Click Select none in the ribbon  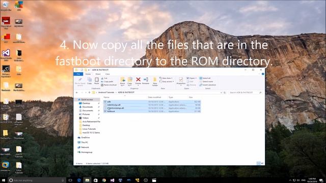206,81
